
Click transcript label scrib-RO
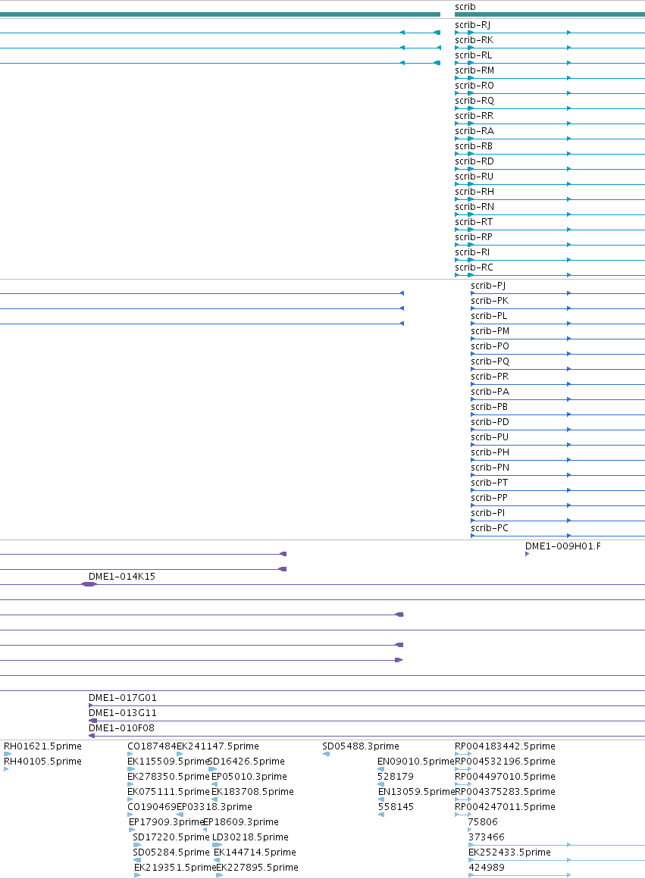tap(474, 85)
